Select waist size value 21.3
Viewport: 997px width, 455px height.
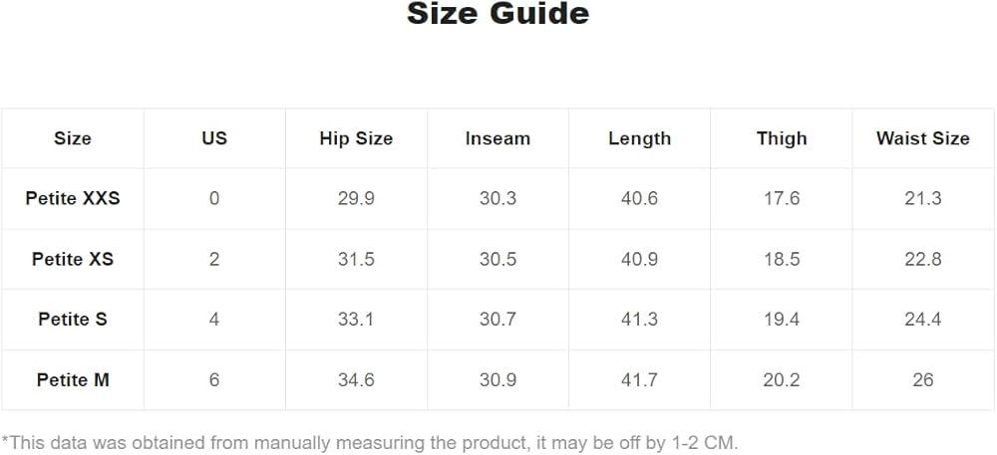click(923, 198)
